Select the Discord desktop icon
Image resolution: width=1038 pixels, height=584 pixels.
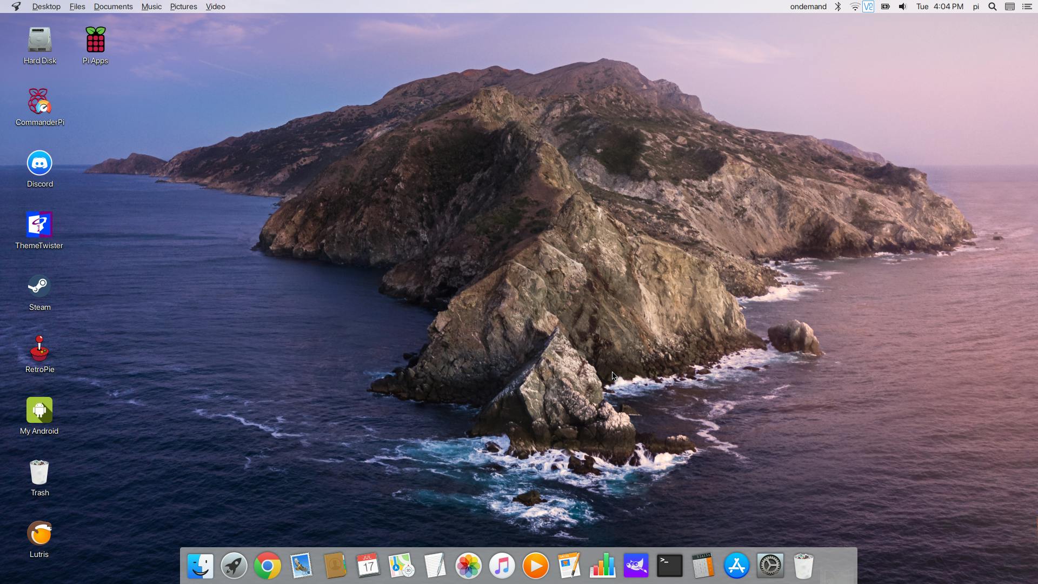(39, 169)
